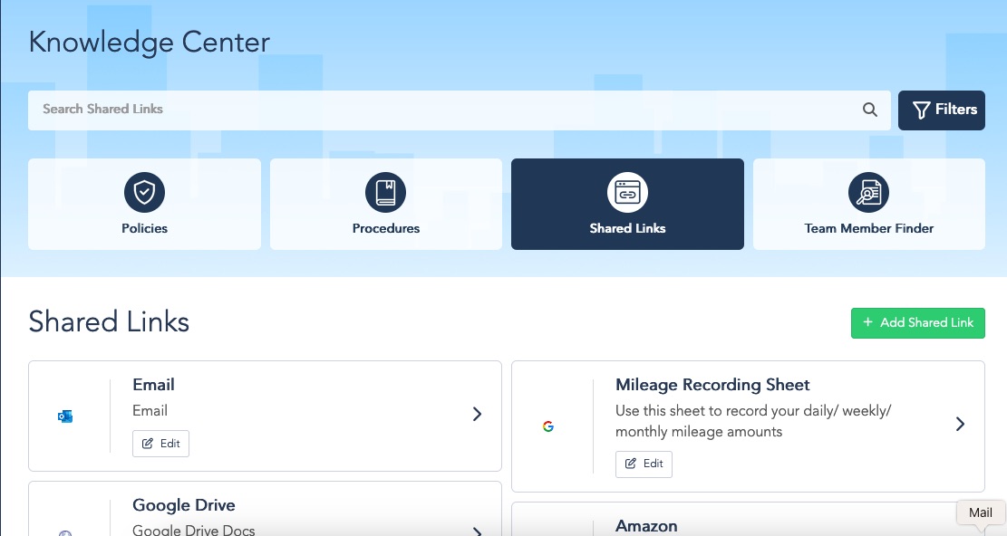1007x536 pixels.
Task: Select the Shared Links section
Action: tap(627, 204)
